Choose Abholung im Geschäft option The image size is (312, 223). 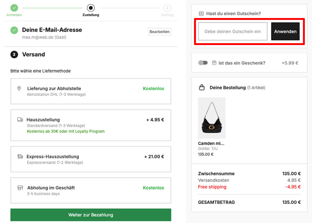91,190
